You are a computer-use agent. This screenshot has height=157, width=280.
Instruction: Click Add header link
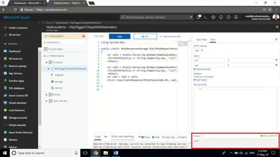[x=200, y=80]
